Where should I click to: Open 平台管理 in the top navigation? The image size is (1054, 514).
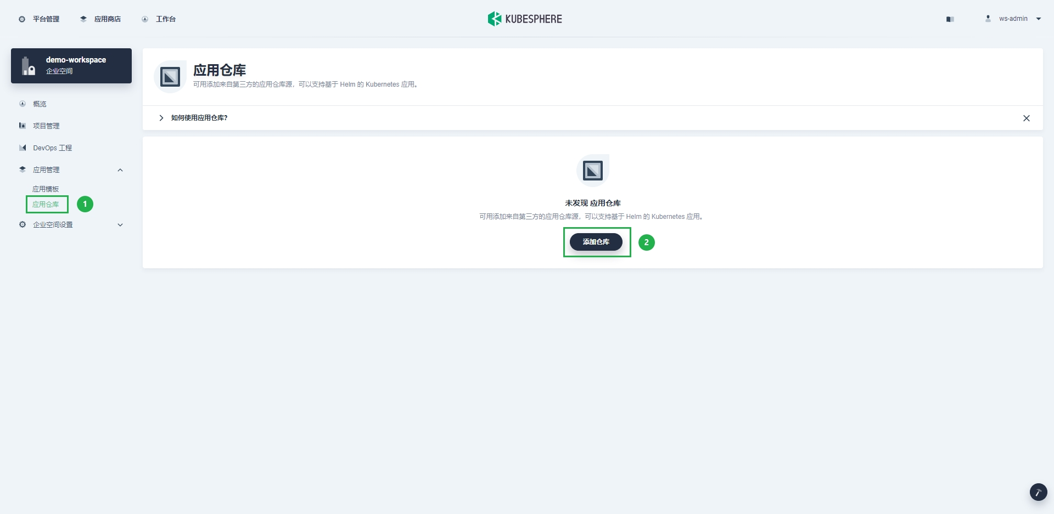[46, 19]
